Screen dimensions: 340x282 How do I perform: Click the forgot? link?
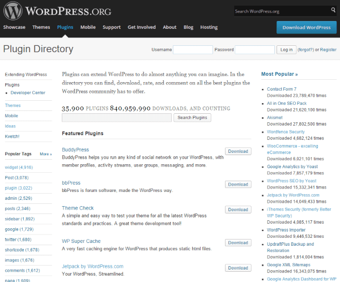(x=306, y=50)
